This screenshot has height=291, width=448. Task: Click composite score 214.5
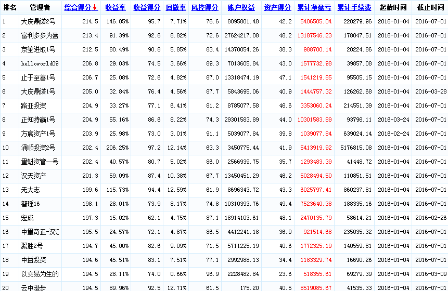[91, 21]
